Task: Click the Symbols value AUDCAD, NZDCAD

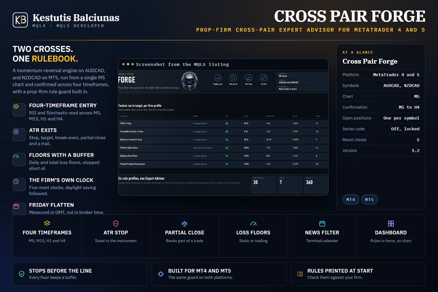Action: (401, 86)
